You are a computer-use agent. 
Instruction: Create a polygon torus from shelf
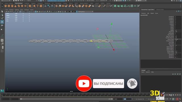click(x=19, y=6)
